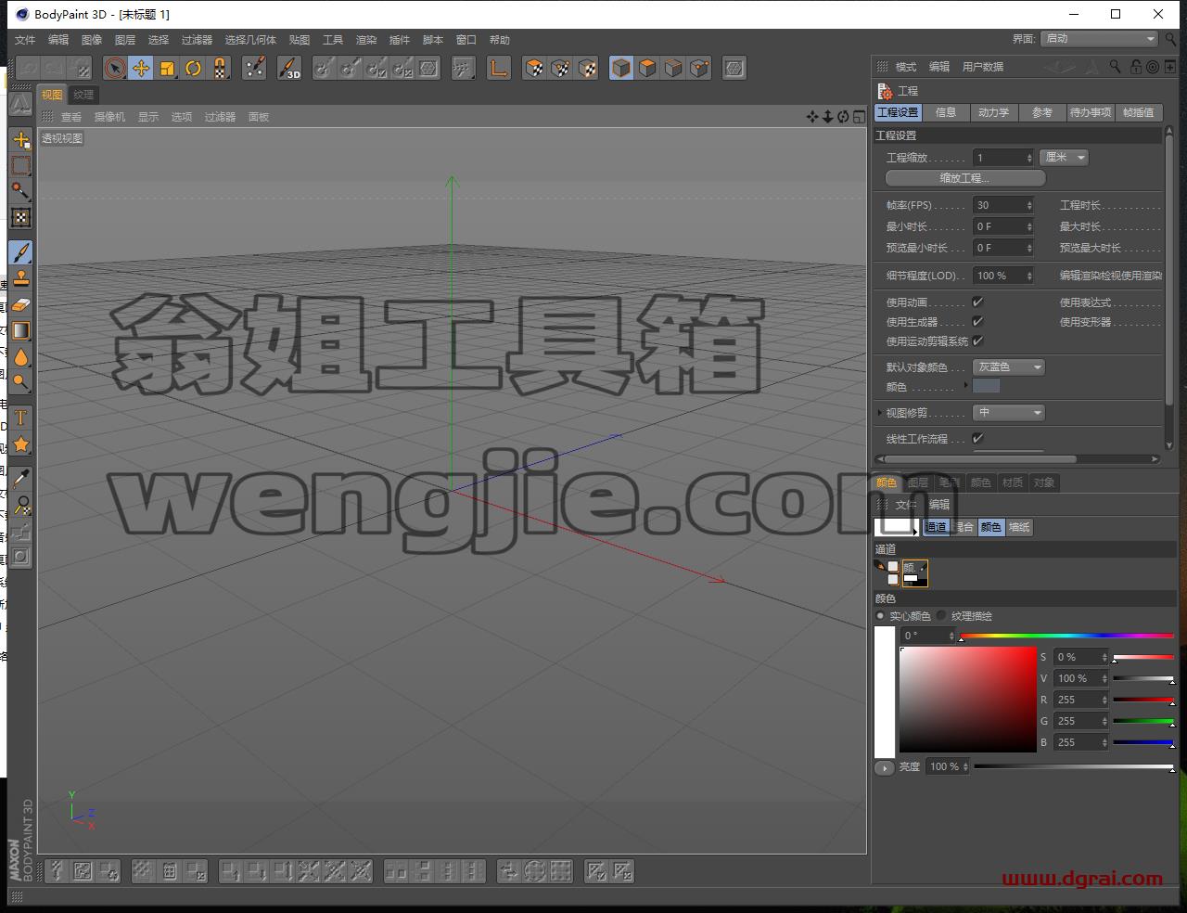
Task: Click the search icon in attributes panel
Action: coord(1115,67)
